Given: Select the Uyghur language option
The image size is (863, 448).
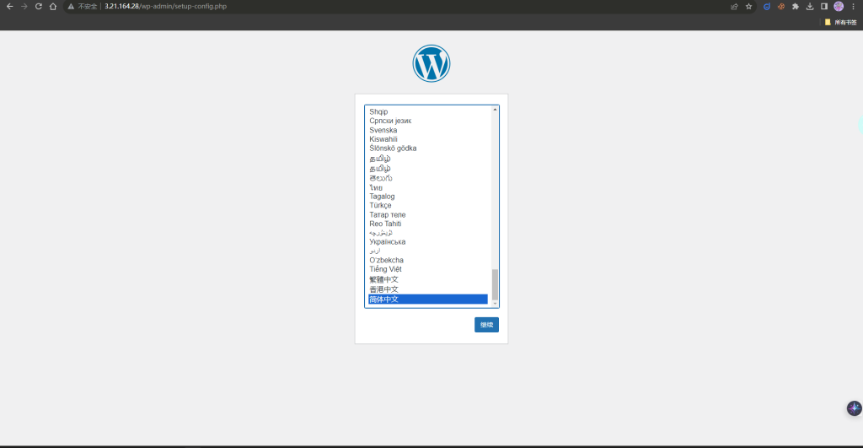Looking at the screenshot, I should click(x=427, y=233).
